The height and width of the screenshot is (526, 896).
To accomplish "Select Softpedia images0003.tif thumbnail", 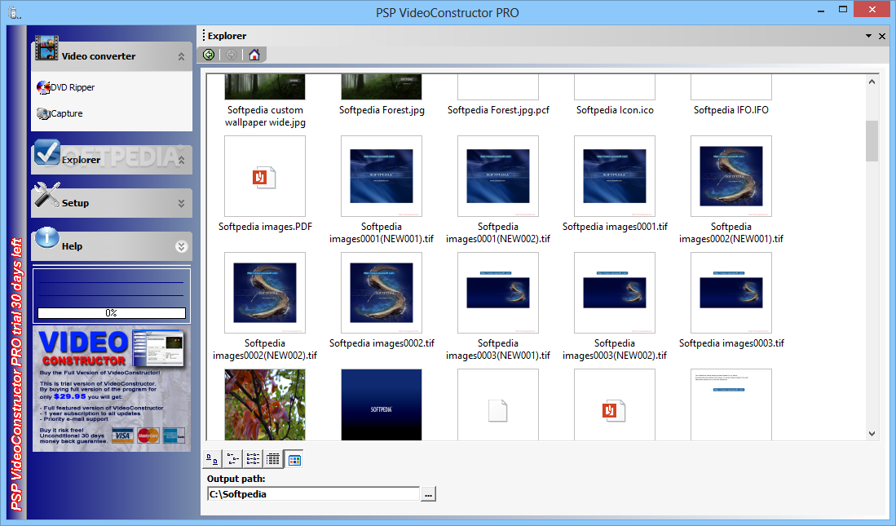I will pos(731,293).
